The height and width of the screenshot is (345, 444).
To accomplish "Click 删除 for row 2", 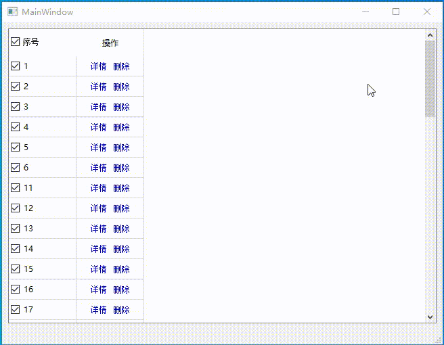I will pos(121,87).
